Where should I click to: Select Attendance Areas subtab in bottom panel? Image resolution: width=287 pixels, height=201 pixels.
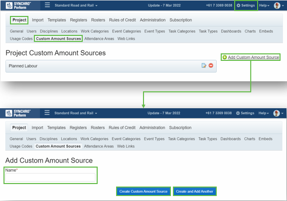pos(99,146)
